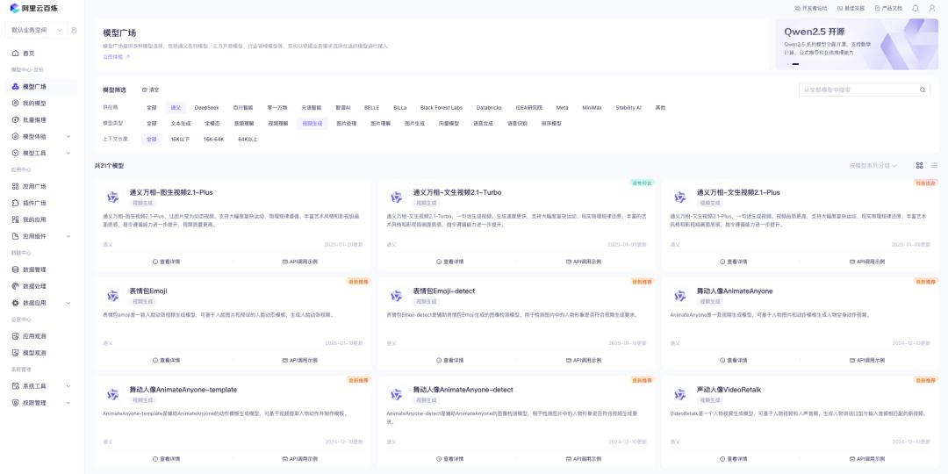Screen dimensions: 948x474
Task: Click the 表情包Emoji model logo icon
Action: coord(112,296)
